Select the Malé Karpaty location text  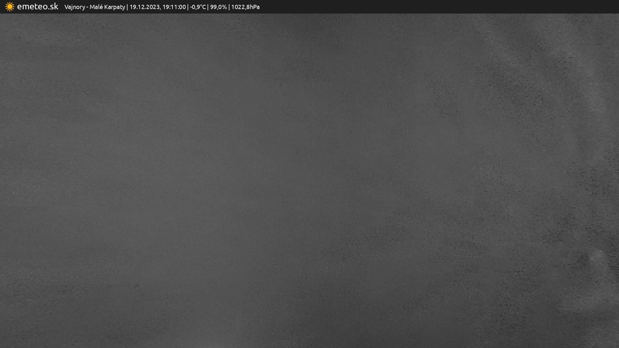[107, 7]
